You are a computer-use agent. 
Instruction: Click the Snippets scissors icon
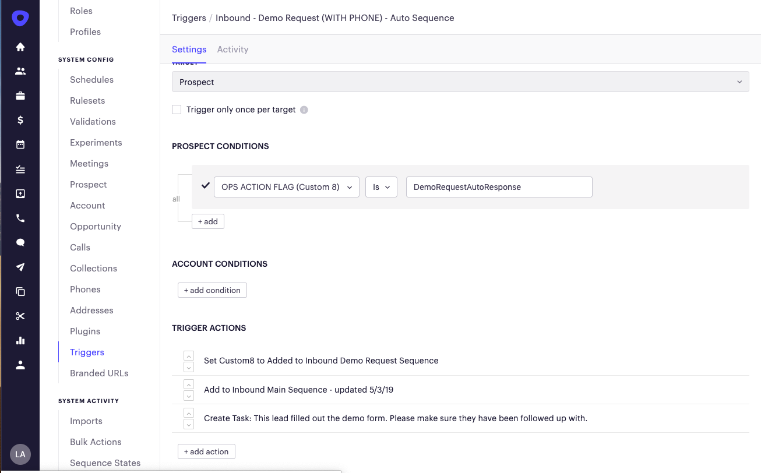click(x=20, y=316)
